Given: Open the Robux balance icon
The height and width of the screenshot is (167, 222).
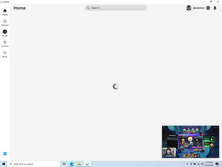Looking at the screenshot, I should [x=208, y=8].
